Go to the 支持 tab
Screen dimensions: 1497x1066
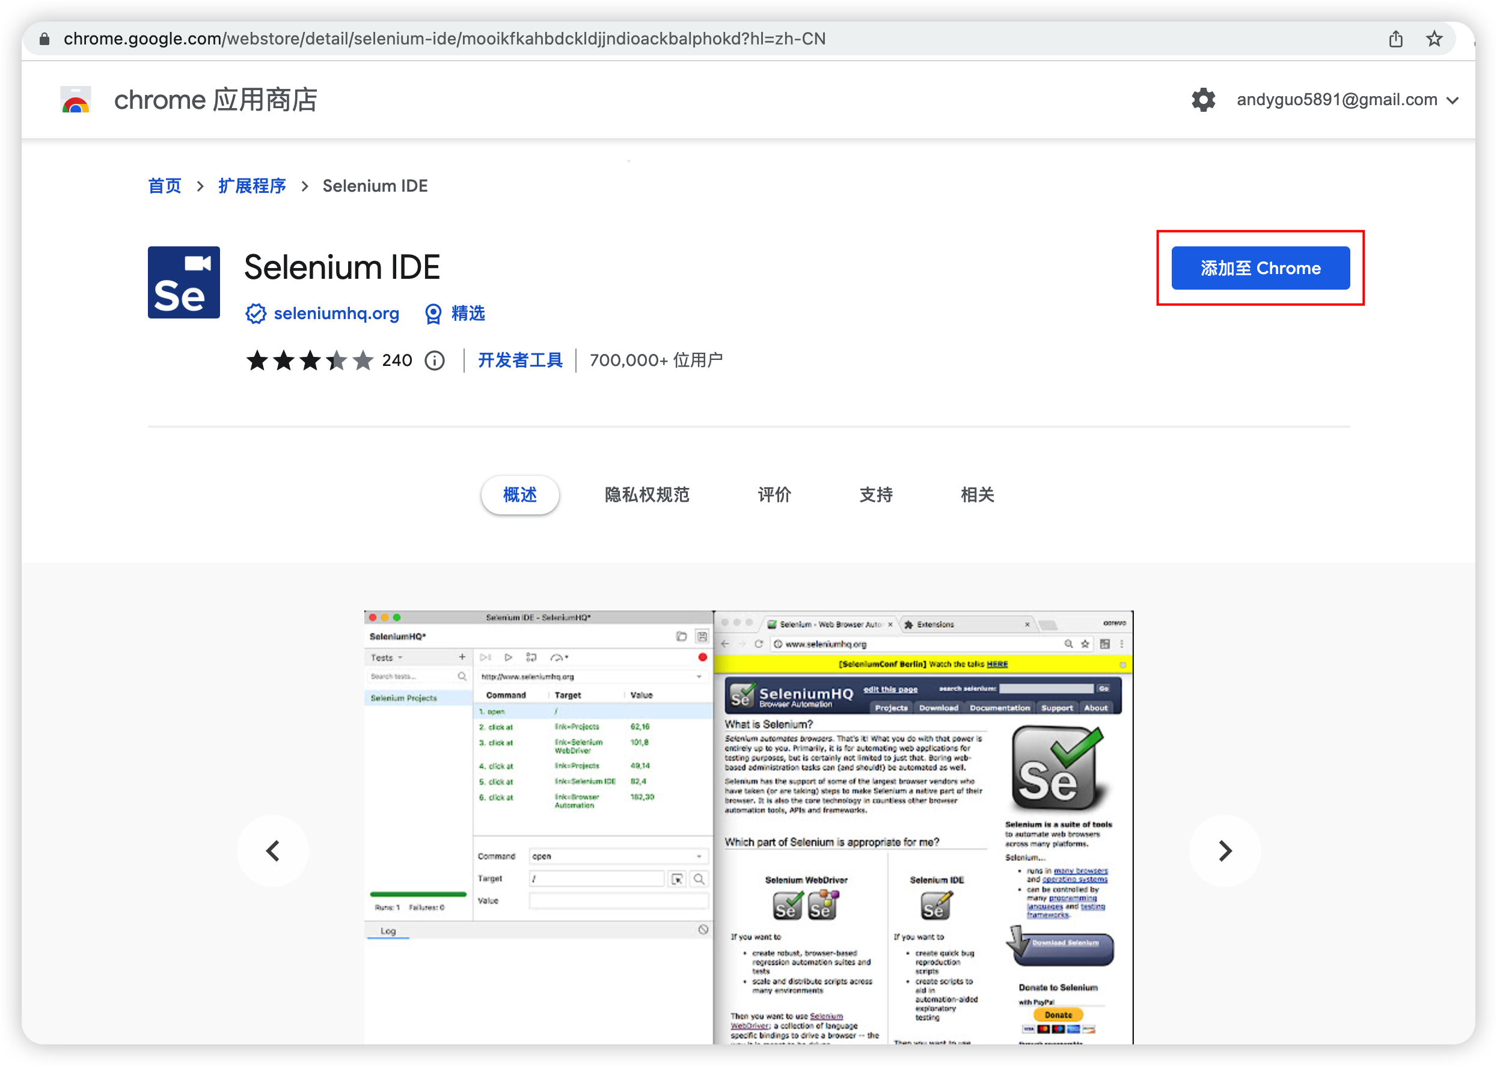(876, 495)
